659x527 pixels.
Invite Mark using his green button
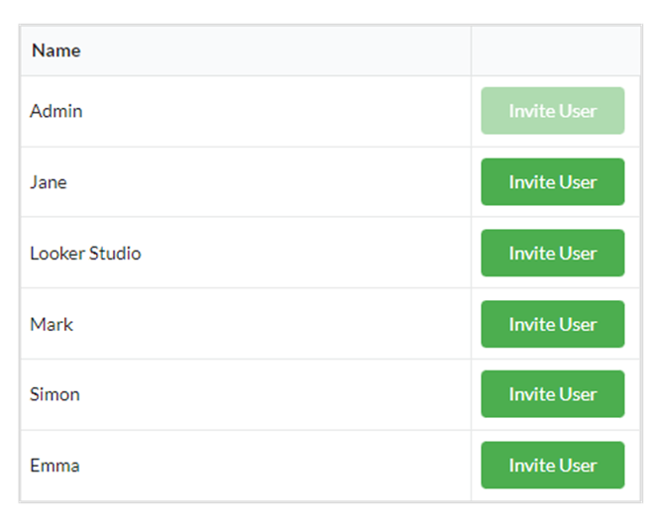pyautogui.click(x=552, y=324)
